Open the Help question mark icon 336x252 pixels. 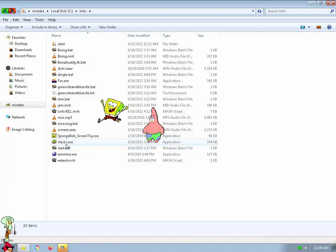click(329, 27)
